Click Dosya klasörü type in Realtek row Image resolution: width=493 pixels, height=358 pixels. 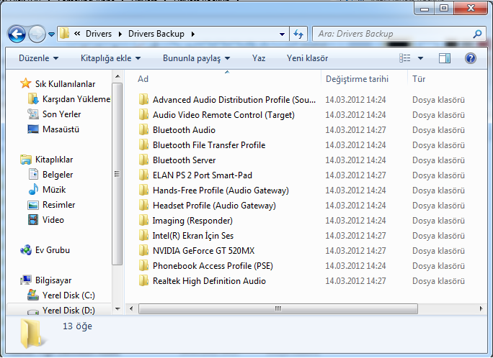coord(438,281)
